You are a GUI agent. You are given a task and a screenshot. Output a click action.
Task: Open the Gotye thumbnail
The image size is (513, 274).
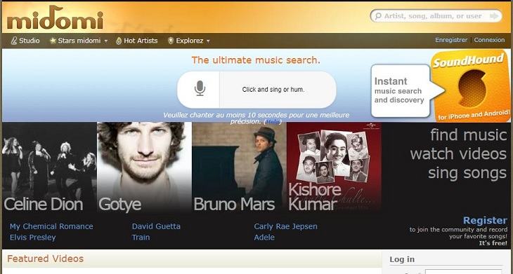coord(144,167)
